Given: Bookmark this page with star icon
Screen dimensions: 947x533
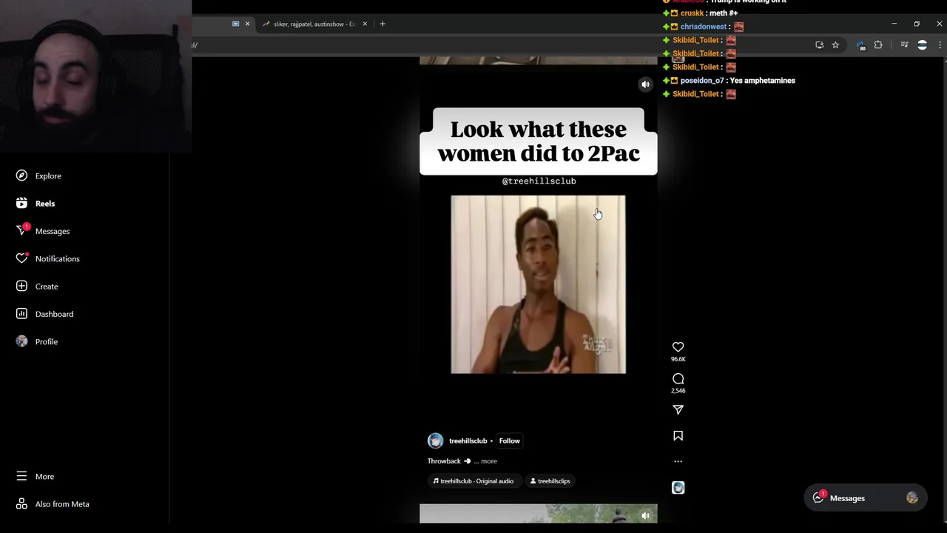Looking at the screenshot, I should (835, 45).
